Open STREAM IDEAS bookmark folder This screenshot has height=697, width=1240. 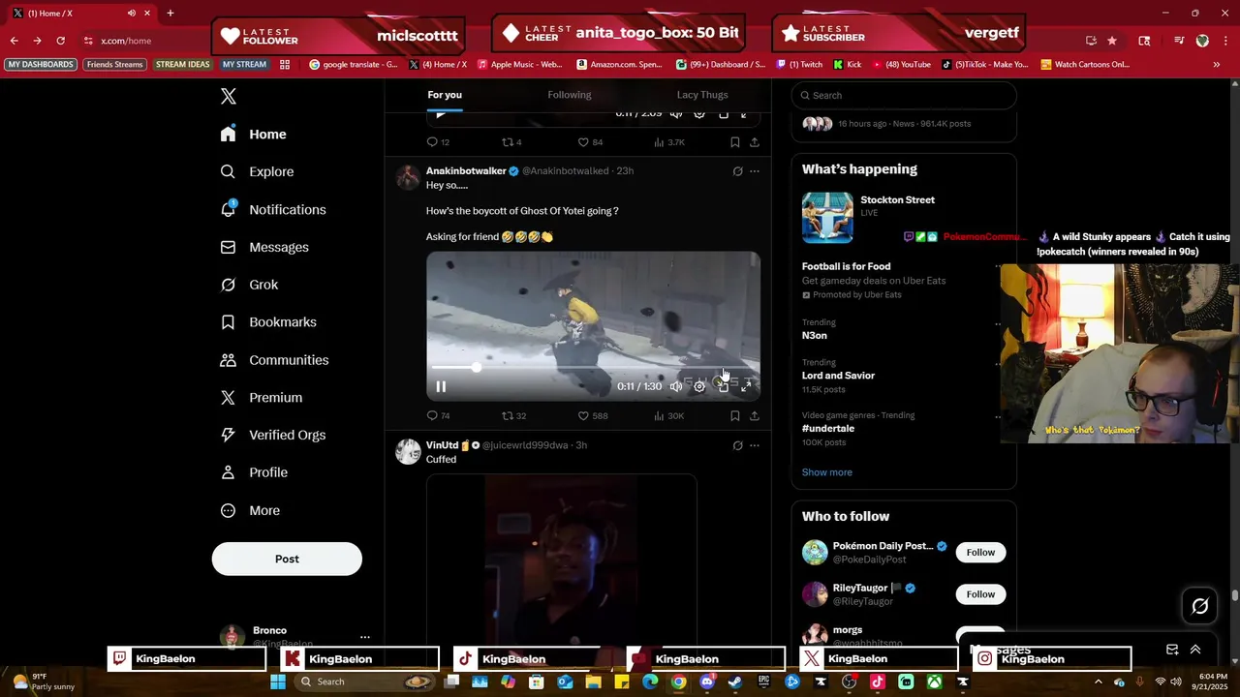click(x=183, y=64)
